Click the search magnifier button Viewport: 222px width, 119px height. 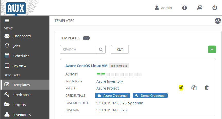pyautogui.click(x=101, y=49)
